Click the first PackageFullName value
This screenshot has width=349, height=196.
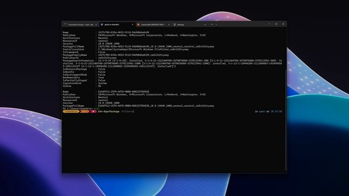coord(156,47)
